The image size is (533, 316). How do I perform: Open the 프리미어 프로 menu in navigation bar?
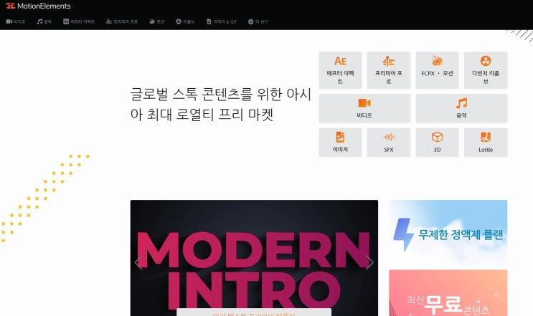(122, 21)
